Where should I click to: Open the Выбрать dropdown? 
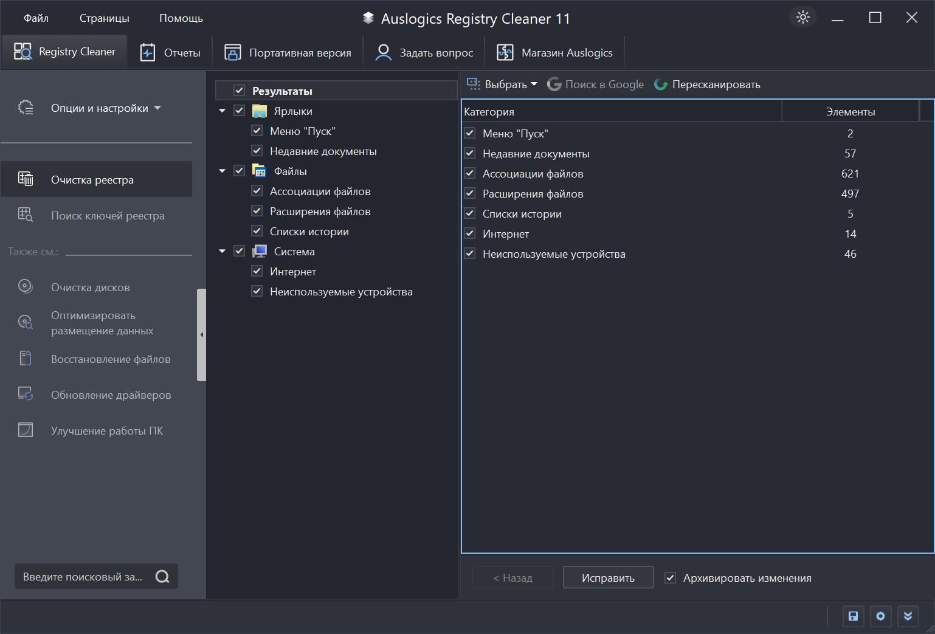[x=502, y=84]
